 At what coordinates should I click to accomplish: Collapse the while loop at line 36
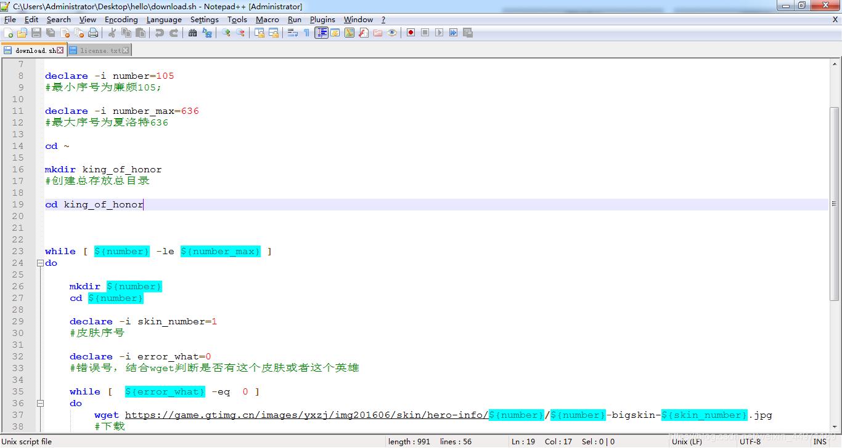coord(39,403)
